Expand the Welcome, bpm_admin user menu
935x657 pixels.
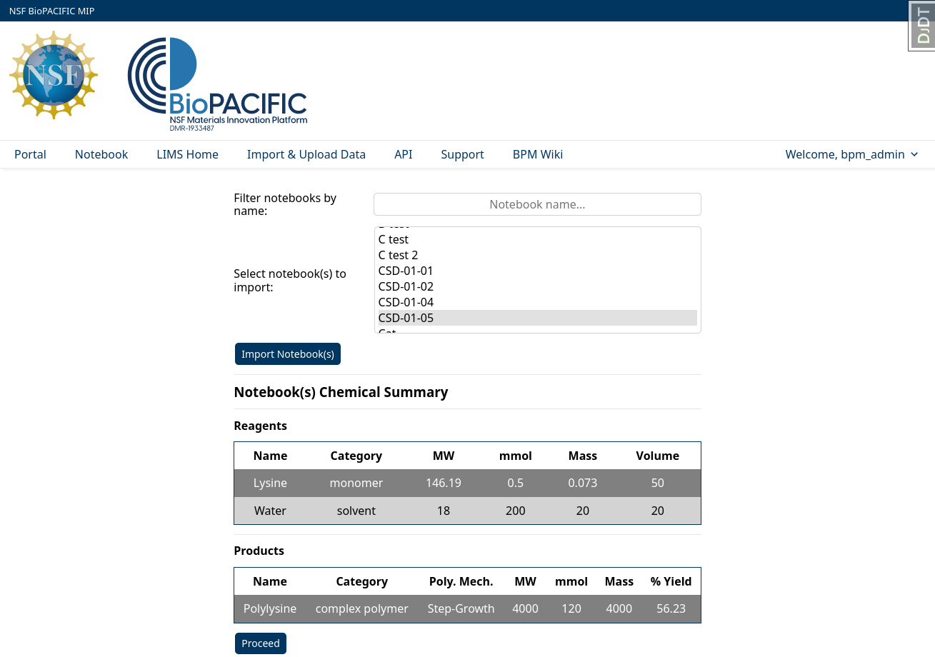click(x=851, y=154)
